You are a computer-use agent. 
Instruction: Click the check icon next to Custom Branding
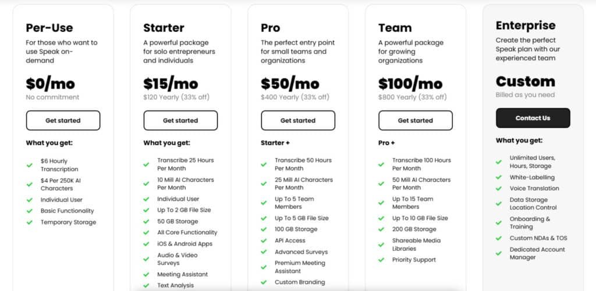coord(264,282)
